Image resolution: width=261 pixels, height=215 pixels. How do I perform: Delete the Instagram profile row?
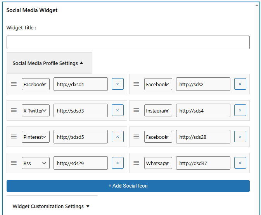point(240,111)
